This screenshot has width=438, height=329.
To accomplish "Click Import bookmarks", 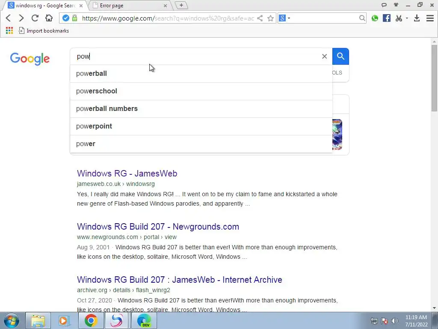I will (x=44, y=30).
